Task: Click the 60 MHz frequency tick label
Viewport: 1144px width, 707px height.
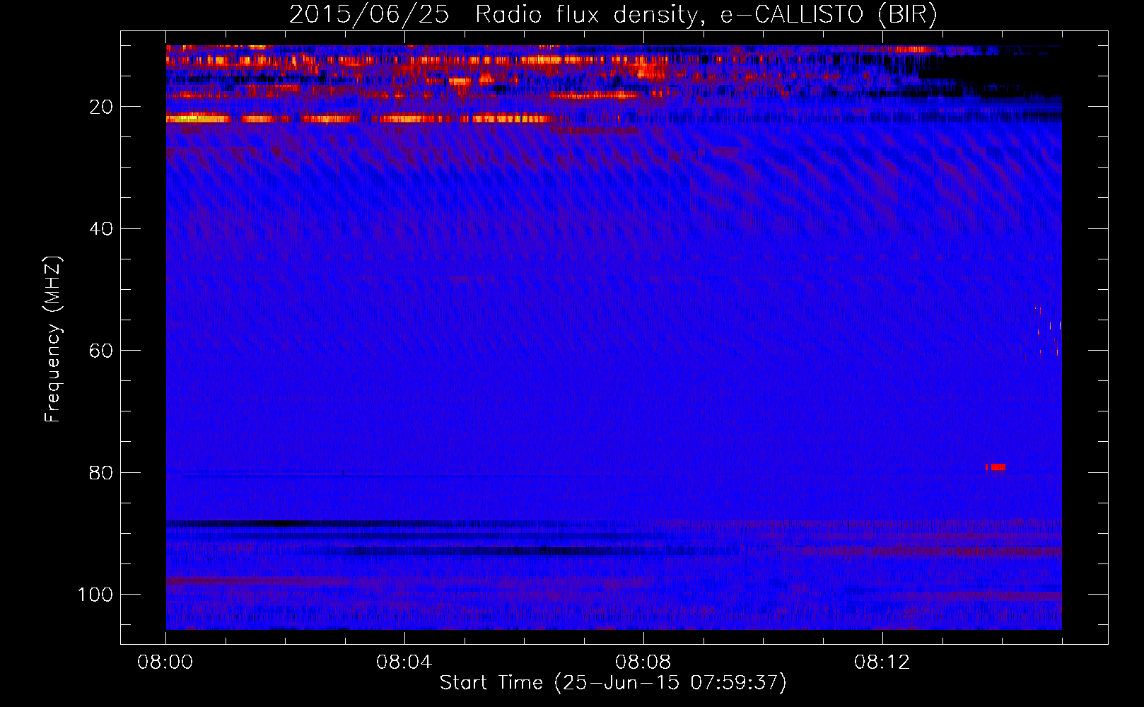Action: click(x=102, y=351)
